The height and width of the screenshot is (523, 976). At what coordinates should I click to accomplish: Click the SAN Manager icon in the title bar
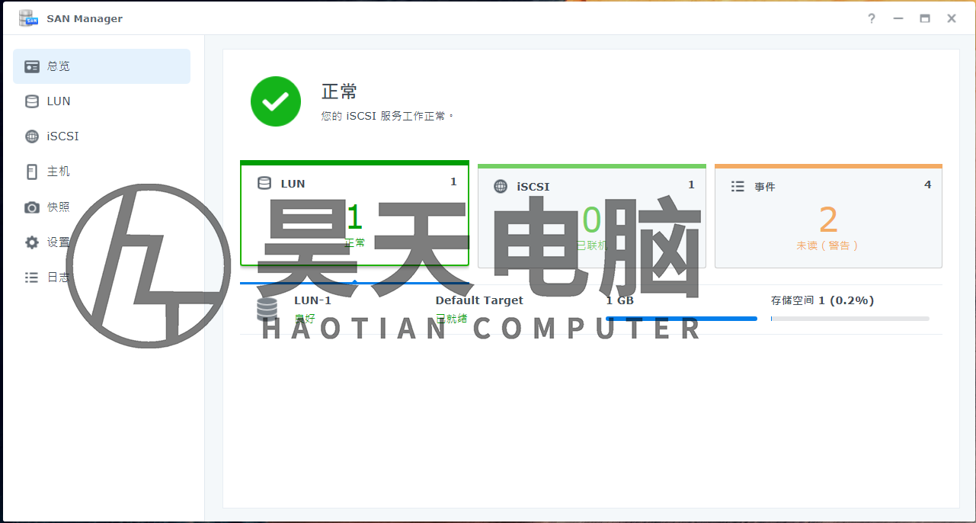28,18
